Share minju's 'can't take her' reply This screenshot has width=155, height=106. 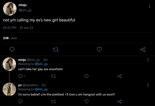(120, 76)
